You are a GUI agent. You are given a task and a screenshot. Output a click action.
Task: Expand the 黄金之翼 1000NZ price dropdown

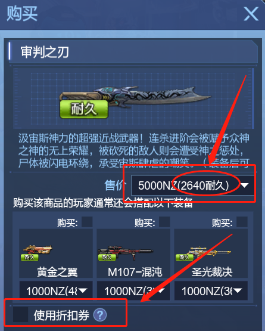pos(56,291)
